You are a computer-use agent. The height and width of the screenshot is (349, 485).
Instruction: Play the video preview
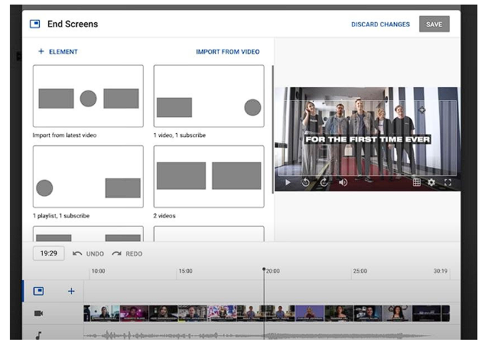tap(288, 182)
